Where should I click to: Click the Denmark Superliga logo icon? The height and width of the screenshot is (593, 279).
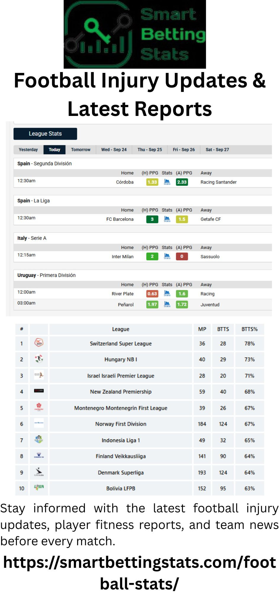[x=39, y=472]
